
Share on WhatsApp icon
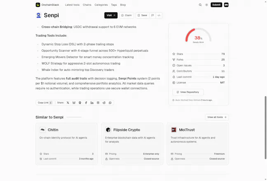[110, 103]
